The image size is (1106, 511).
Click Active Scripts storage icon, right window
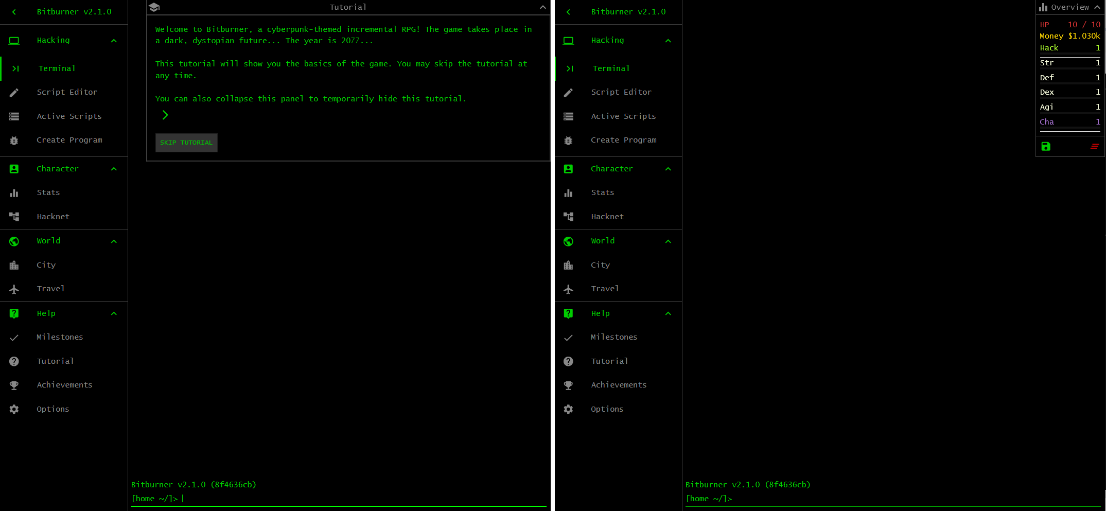[568, 116]
